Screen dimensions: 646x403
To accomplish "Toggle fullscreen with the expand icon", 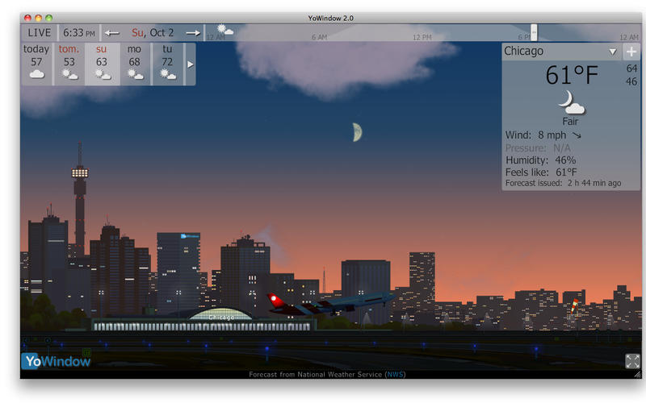I will (x=632, y=361).
